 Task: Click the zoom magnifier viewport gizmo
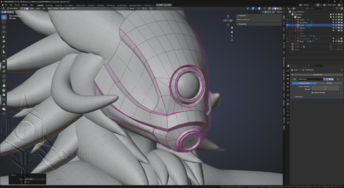coord(232,27)
